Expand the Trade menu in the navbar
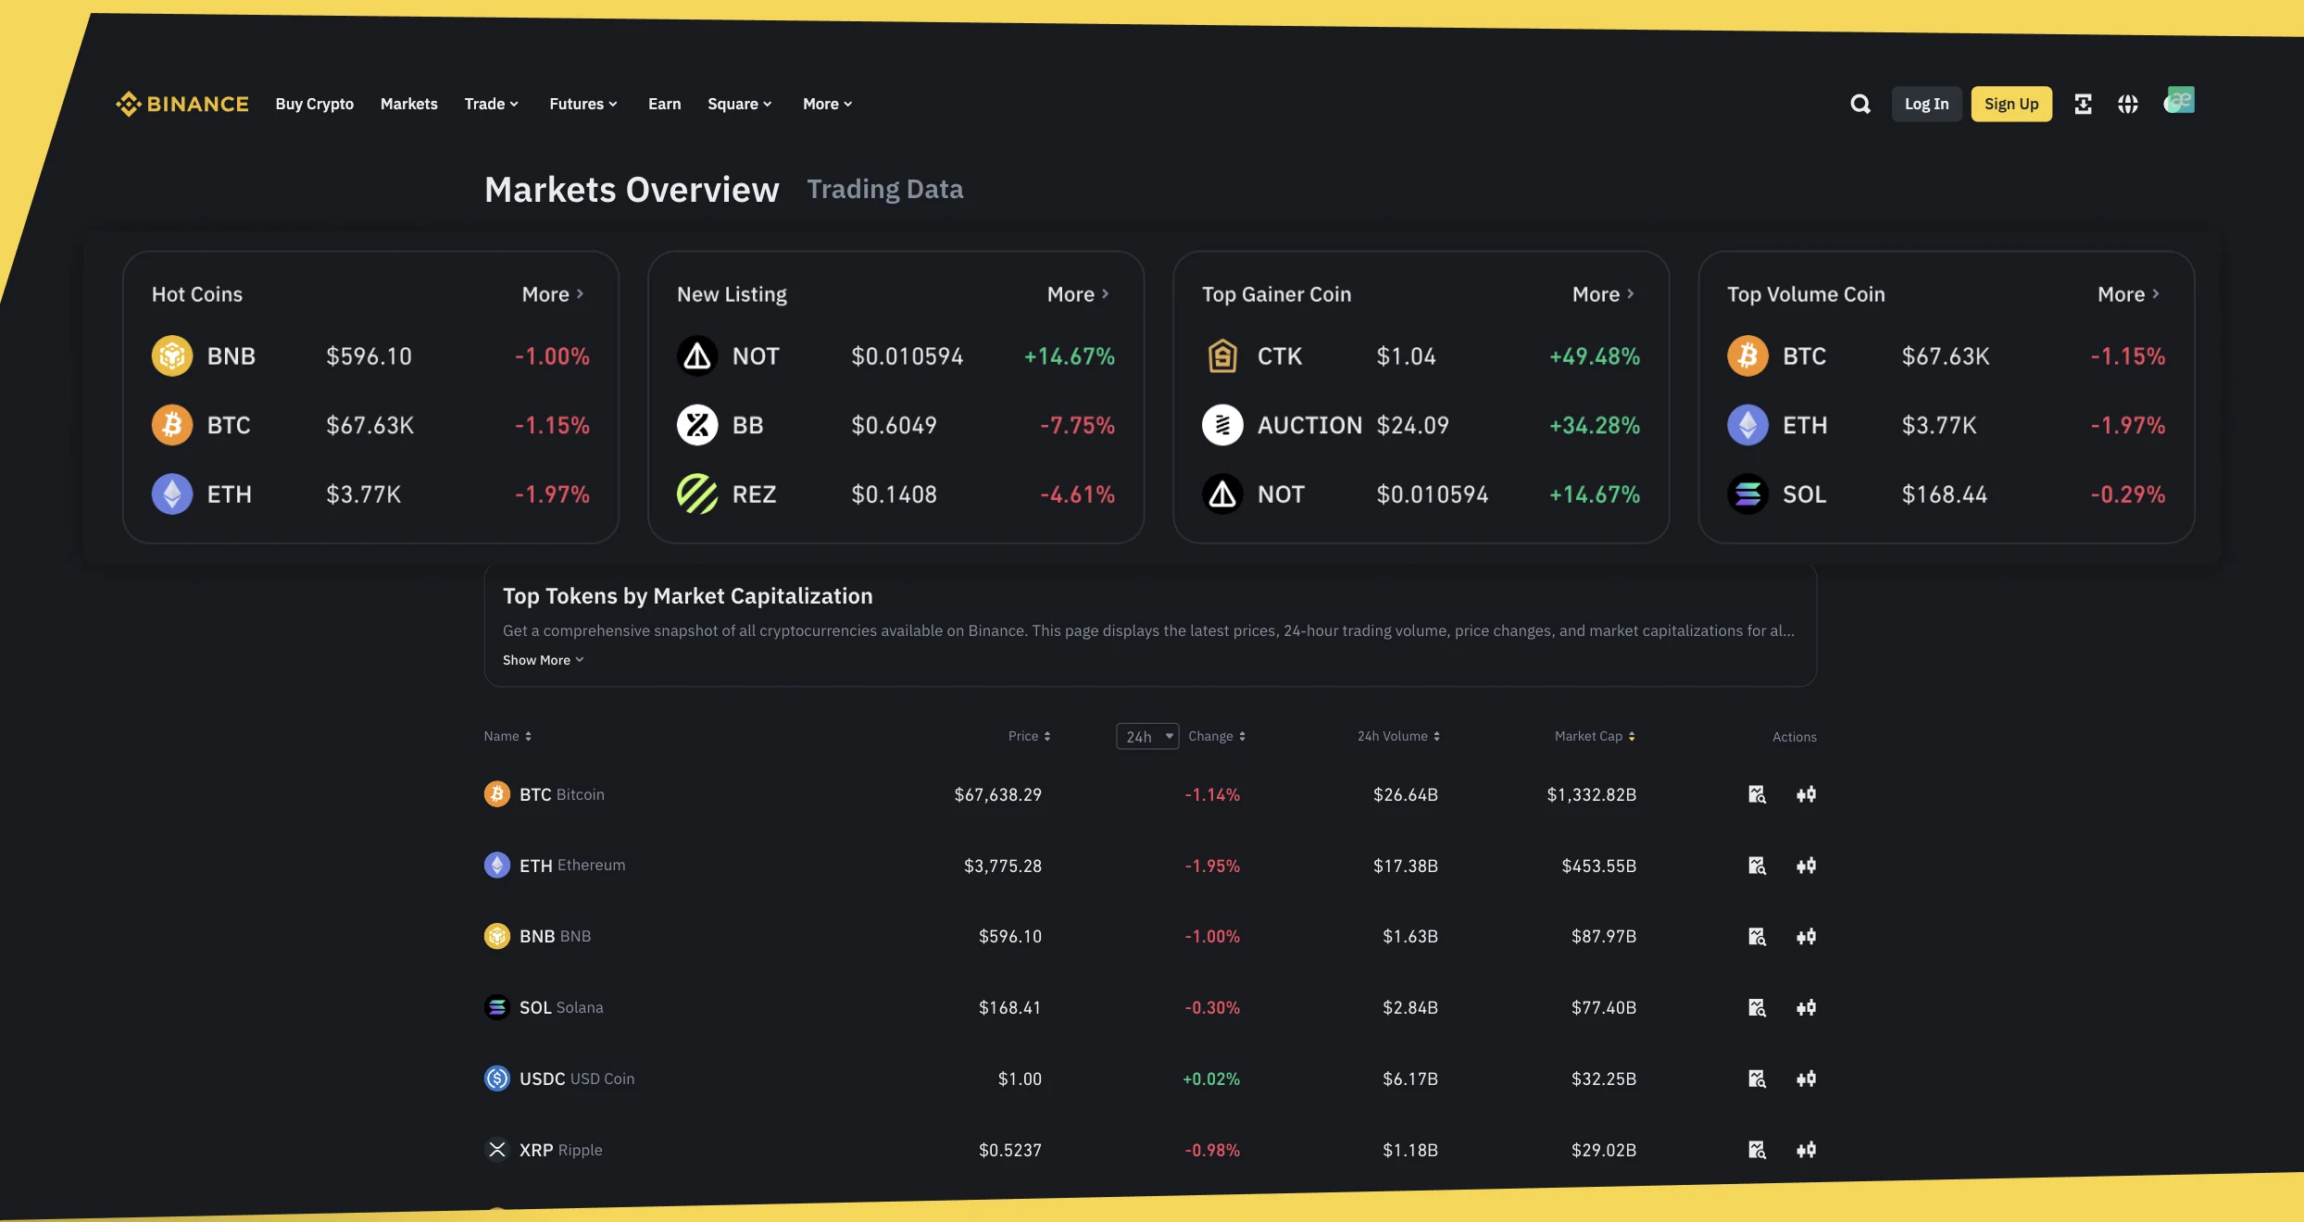This screenshot has width=2304, height=1222. coord(490,104)
